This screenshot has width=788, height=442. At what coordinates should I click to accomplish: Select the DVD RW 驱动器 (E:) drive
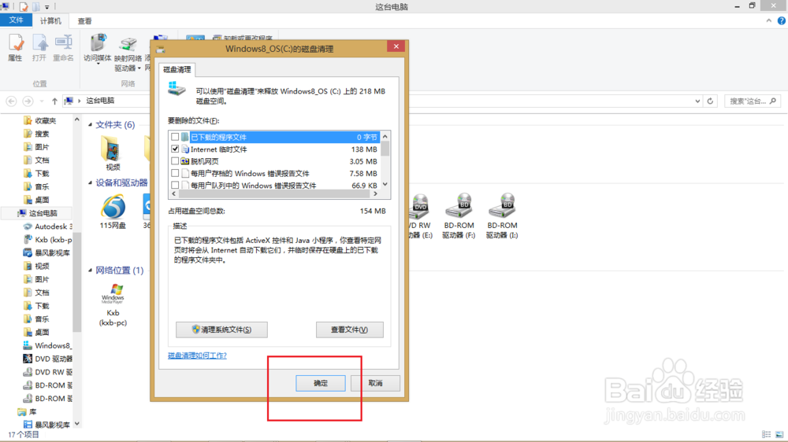[420, 216]
